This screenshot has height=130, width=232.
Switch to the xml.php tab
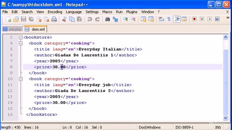[x=12, y=29]
